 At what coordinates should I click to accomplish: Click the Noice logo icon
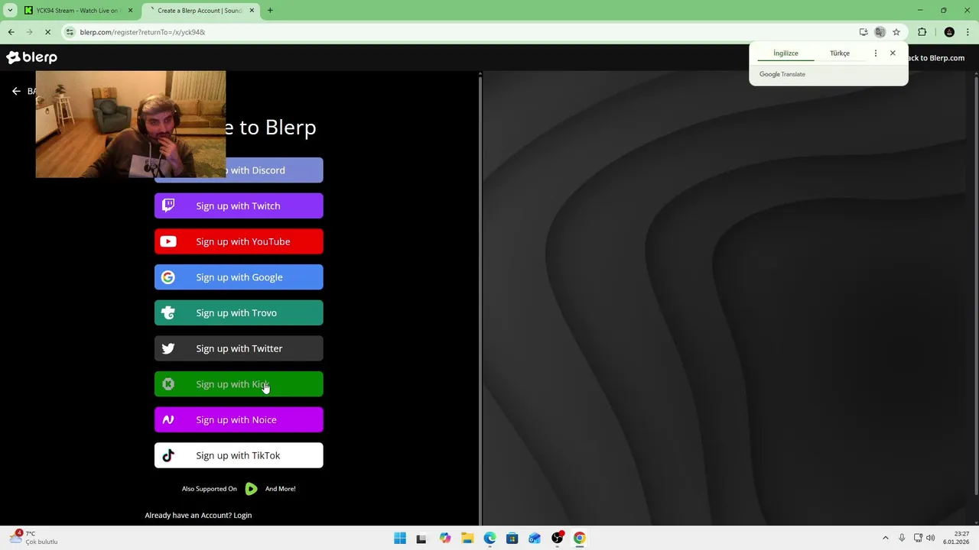(168, 419)
